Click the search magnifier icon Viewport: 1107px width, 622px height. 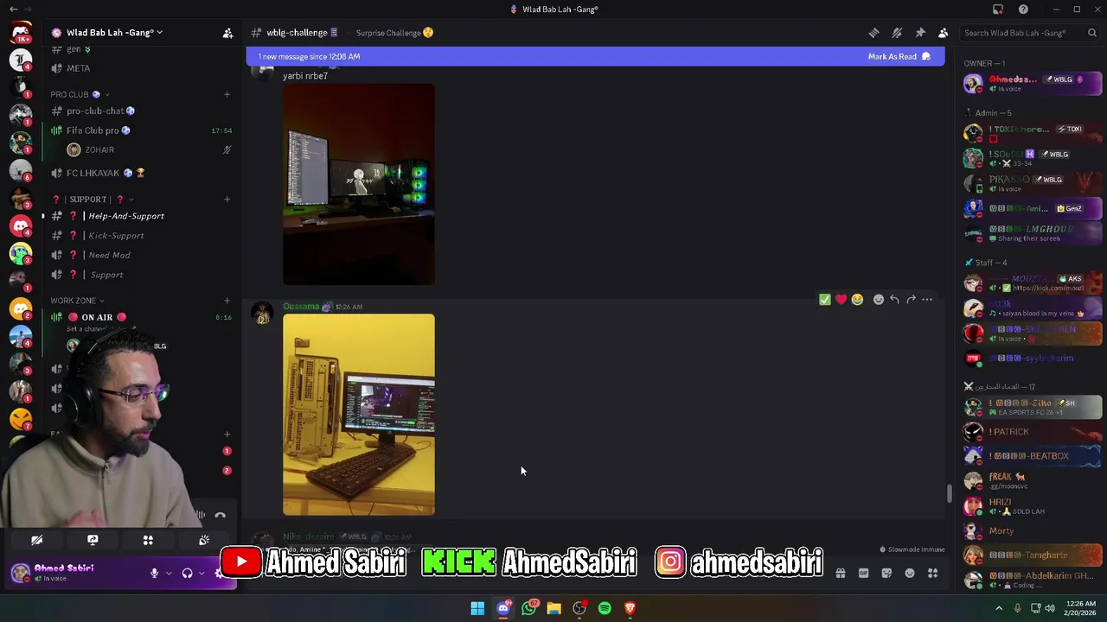point(1092,33)
